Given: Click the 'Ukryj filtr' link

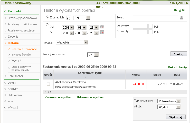Looking at the screenshot, I should [180, 10].
